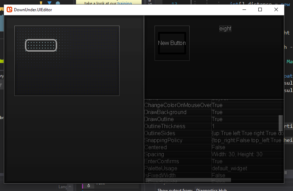Click the New Button widget preview
This screenshot has height=191, width=293.
[x=172, y=43]
